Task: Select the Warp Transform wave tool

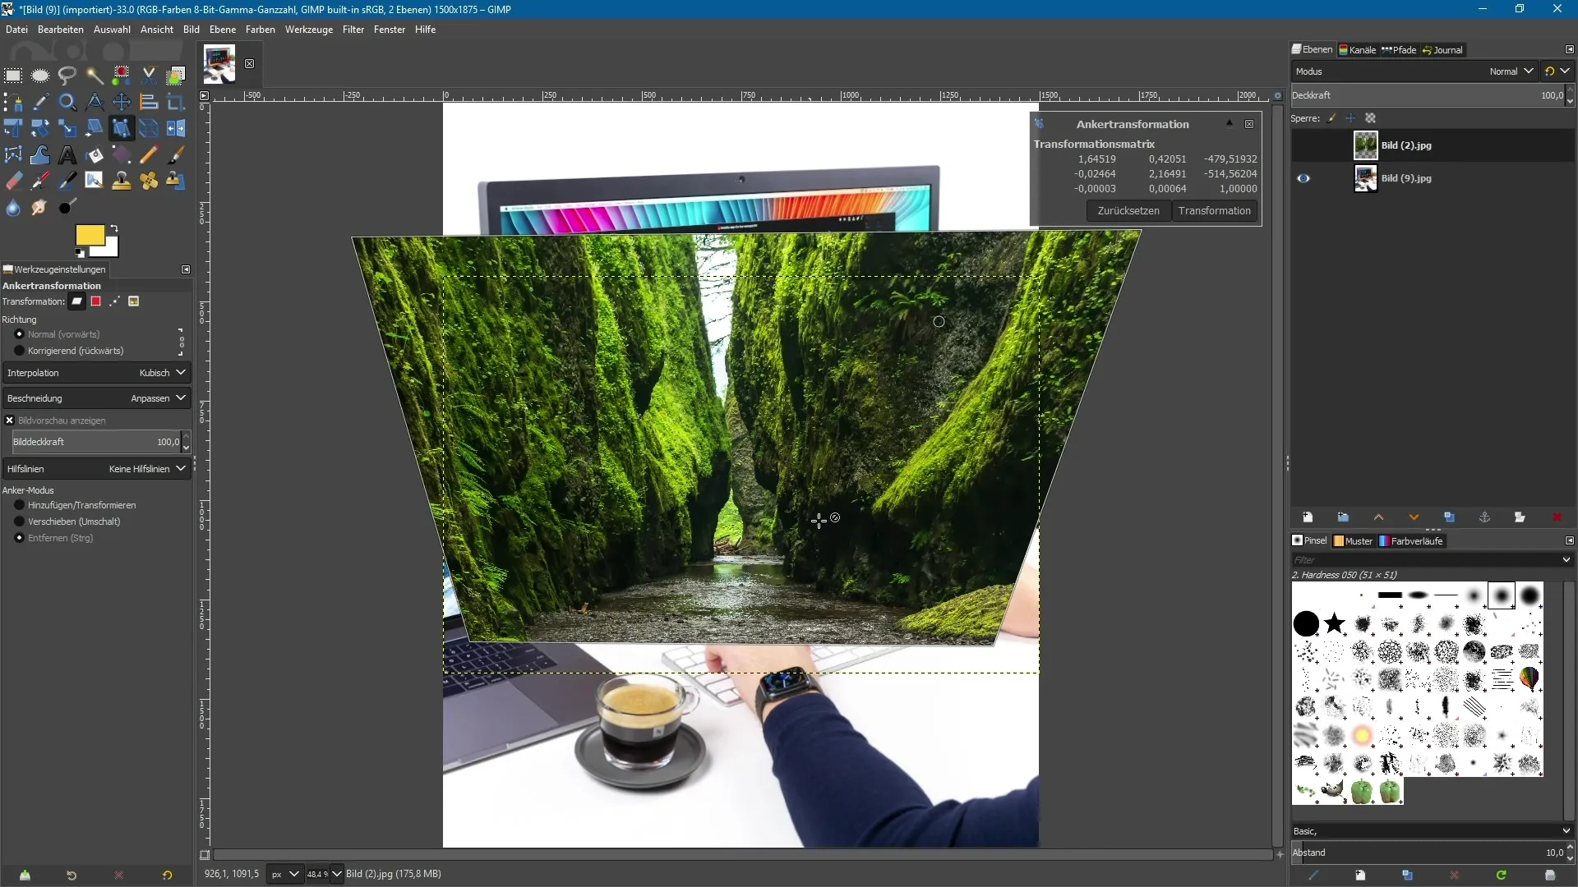Action: [x=40, y=155]
